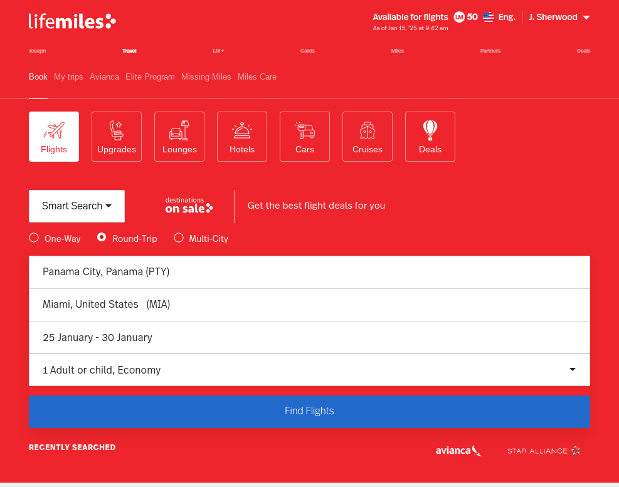This screenshot has width=619, height=487.
Task: Switch to the Miles Care tab
Action: coord(257,77)
